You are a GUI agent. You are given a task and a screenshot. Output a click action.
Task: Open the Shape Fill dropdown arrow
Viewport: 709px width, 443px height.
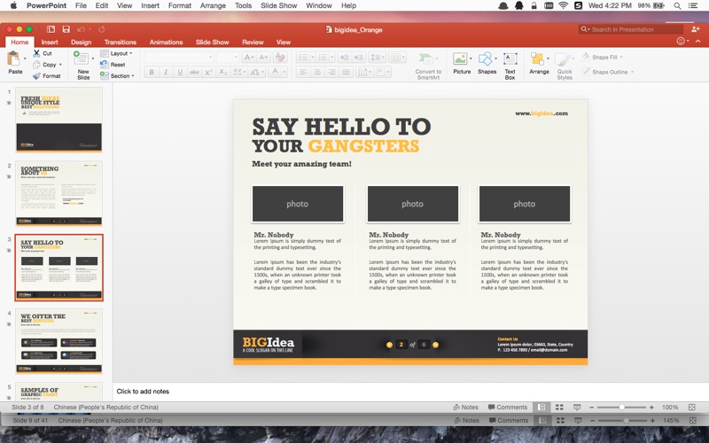(x=621, y=58)
